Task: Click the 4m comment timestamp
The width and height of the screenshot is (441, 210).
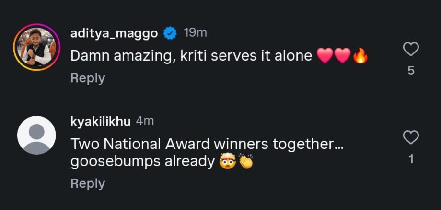Action: tap(145, 121)
